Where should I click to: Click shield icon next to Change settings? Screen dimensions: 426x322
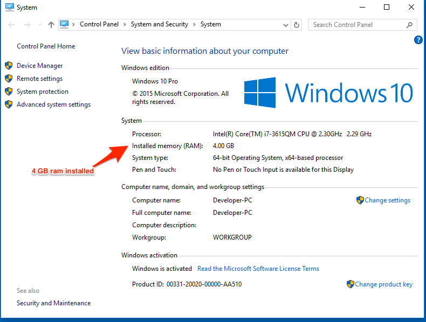coord(360,200)
